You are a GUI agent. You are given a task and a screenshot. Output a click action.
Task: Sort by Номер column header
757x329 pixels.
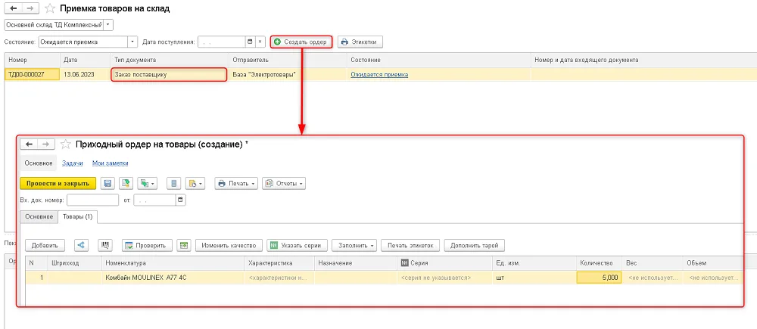(32, 60)
